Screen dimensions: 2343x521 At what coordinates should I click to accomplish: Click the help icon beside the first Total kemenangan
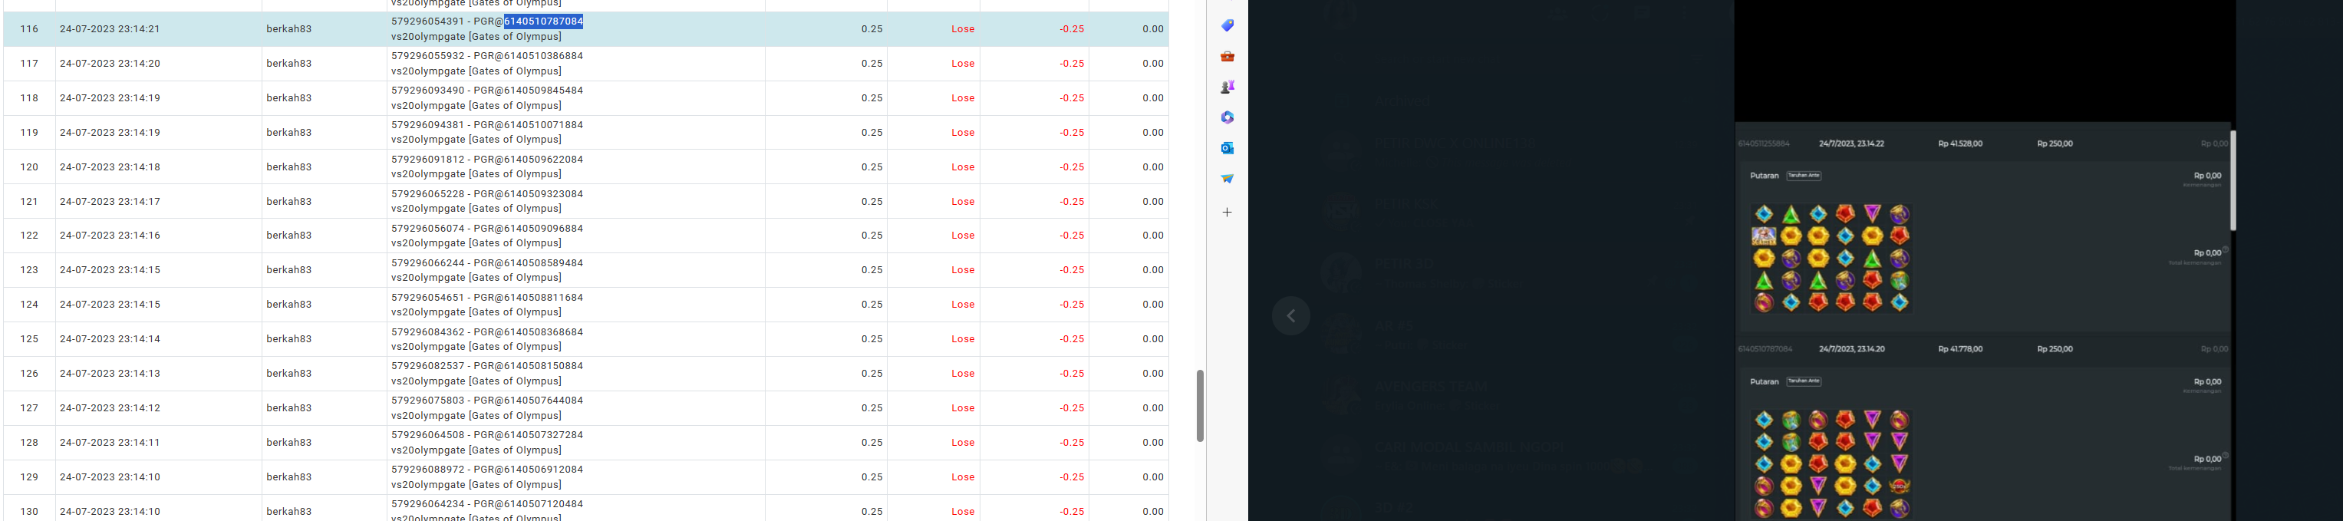point(2225,249)
